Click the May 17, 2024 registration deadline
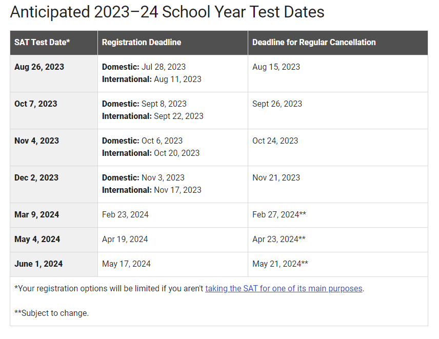Screen dimensions: 439x339 pos(126,264)
